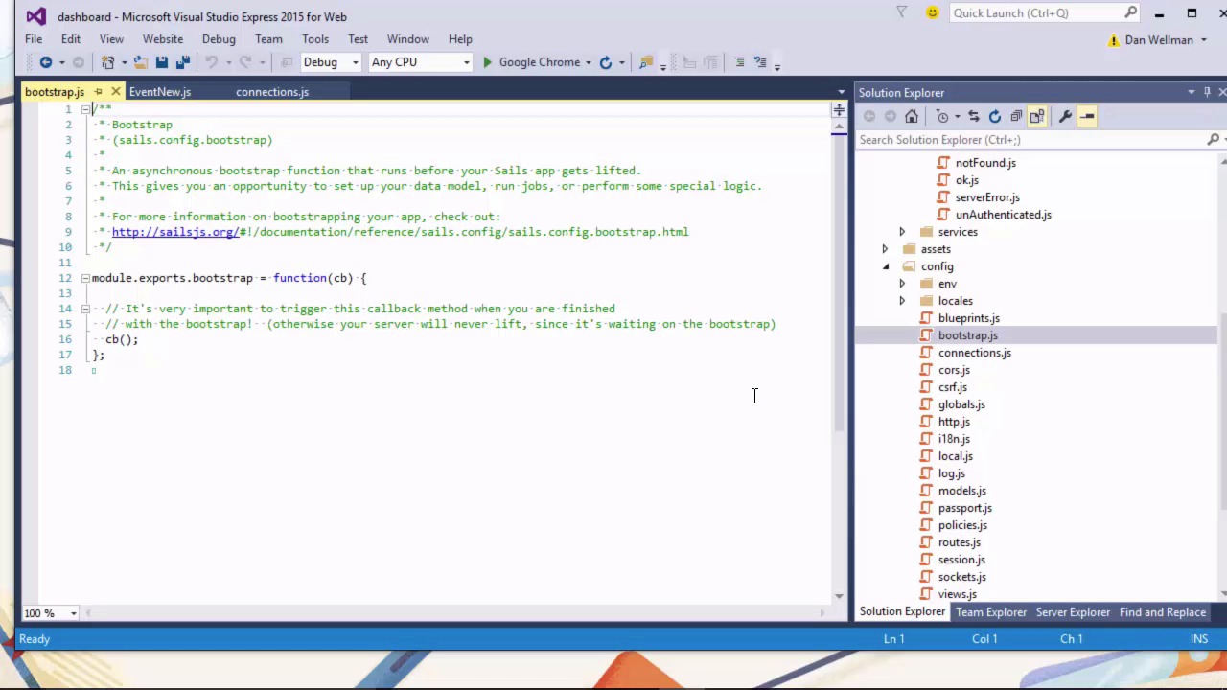Switch to the Team Explorer tab
The width and height of the screenshot is (1227, 690).
coord(990,612)
